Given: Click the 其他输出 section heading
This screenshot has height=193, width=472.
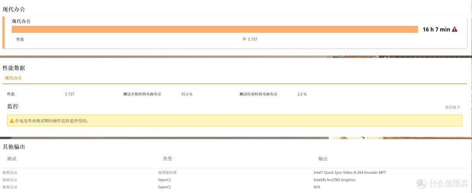Looking at the screenshot, I should tap(14, 147).
